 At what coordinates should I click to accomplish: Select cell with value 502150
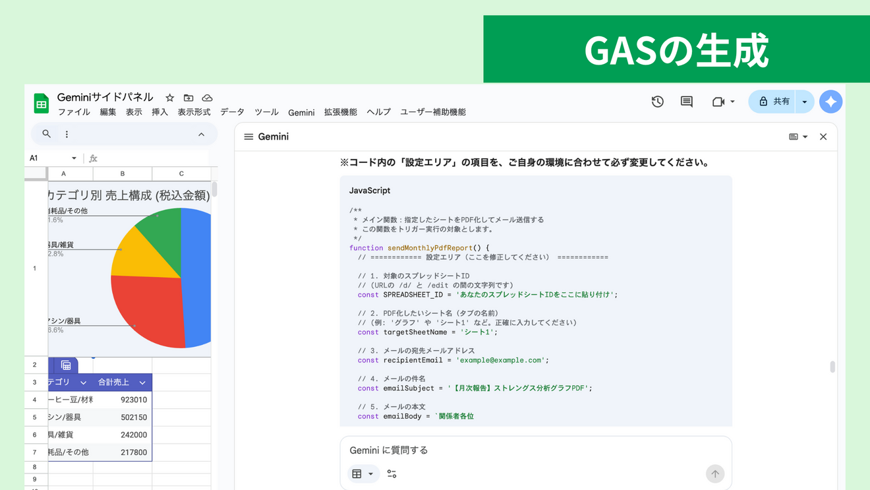click(123, 417)
